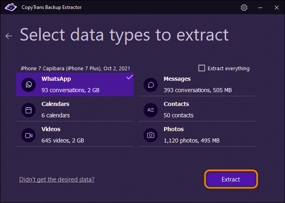The height and width of the screenshot is (203, 285).
Task: Select the Photos data type
Action: click(x=197, y=135)
